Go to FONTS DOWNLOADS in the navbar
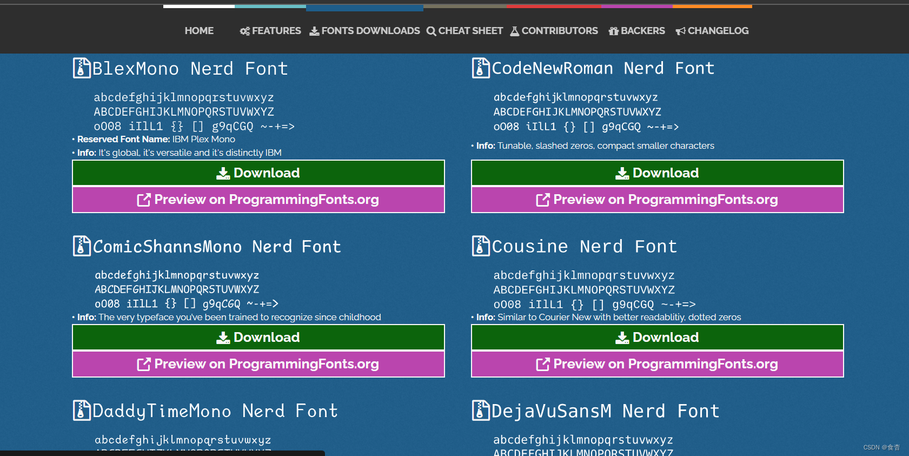 pos(364,31)
